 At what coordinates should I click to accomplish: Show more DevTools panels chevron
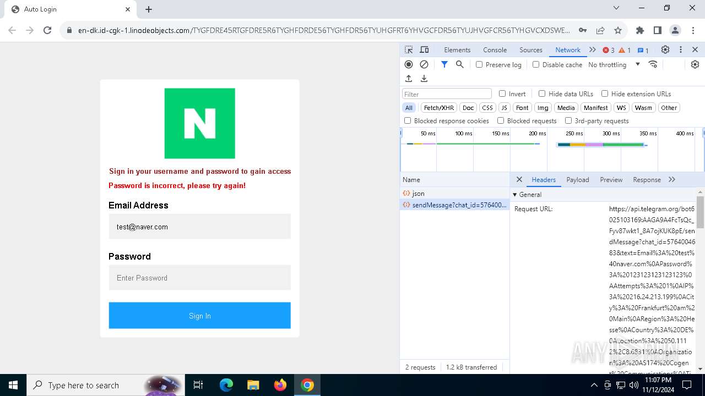[593, 50]
